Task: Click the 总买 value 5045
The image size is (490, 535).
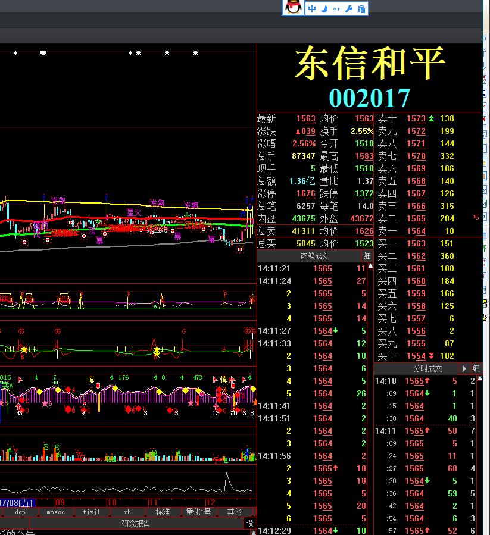Action: pyautogui.click(x=305, y=243)
